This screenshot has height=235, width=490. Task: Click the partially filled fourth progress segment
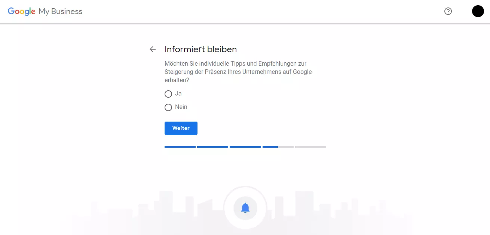click(278, 147)
